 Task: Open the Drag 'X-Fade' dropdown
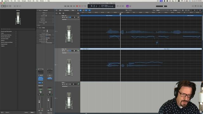[x=177, y=10]
